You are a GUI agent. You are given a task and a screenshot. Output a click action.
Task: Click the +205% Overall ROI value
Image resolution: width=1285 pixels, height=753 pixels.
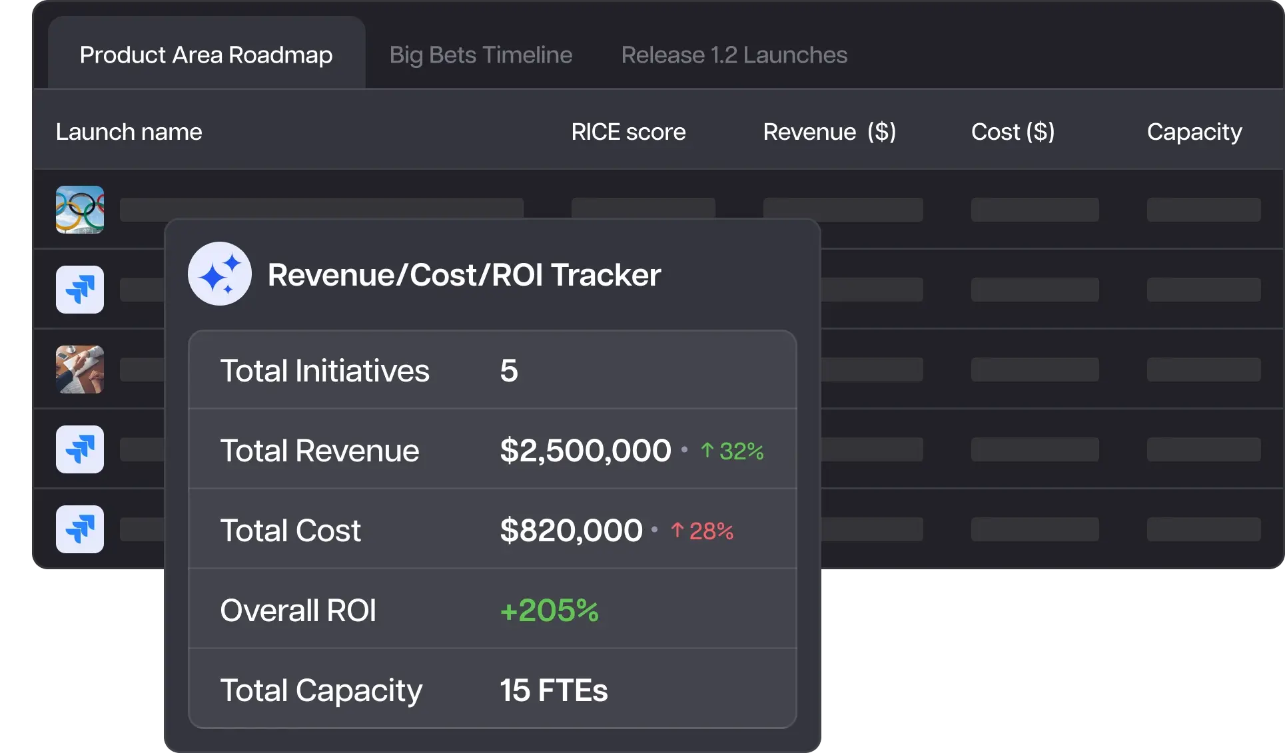point(549,611)
